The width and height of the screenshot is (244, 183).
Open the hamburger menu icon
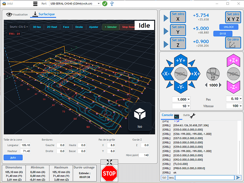(x=35, y=4)
